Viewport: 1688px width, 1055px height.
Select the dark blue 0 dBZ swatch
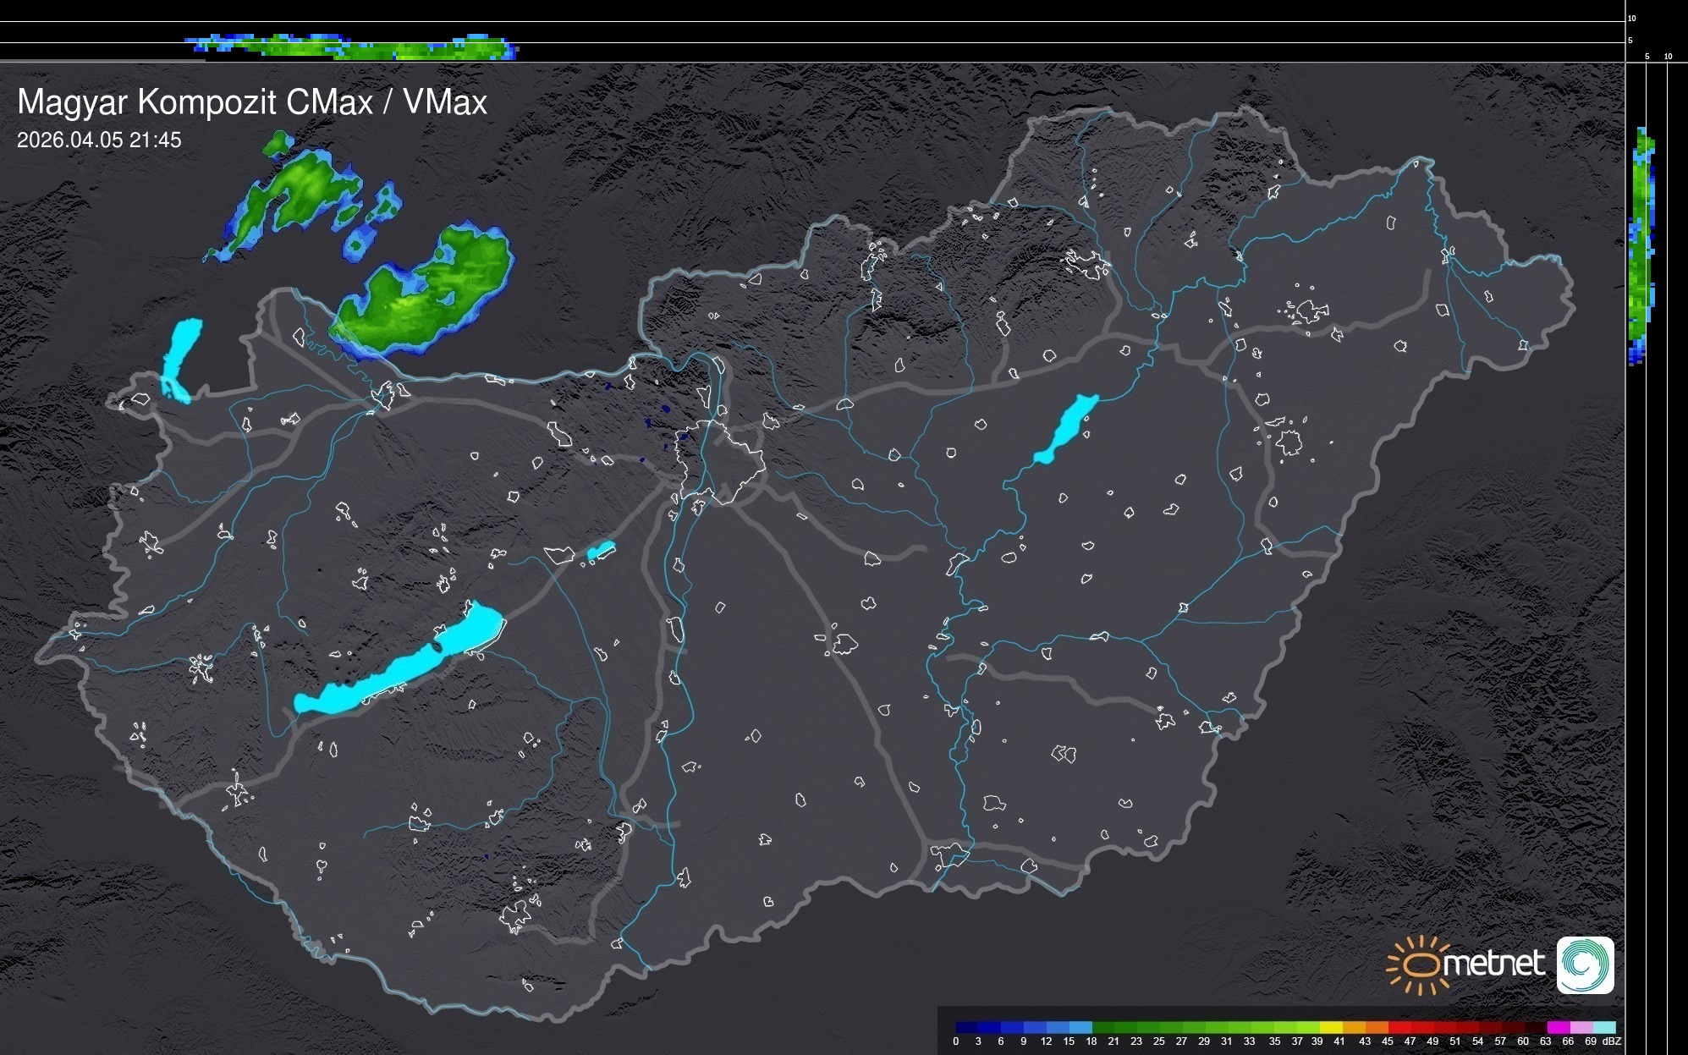(966, 1027)
